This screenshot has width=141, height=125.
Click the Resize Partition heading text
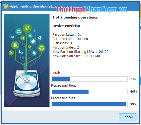66,26
